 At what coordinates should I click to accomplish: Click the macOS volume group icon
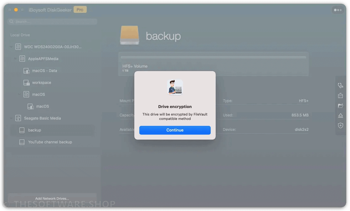click(x=26, y=95)
